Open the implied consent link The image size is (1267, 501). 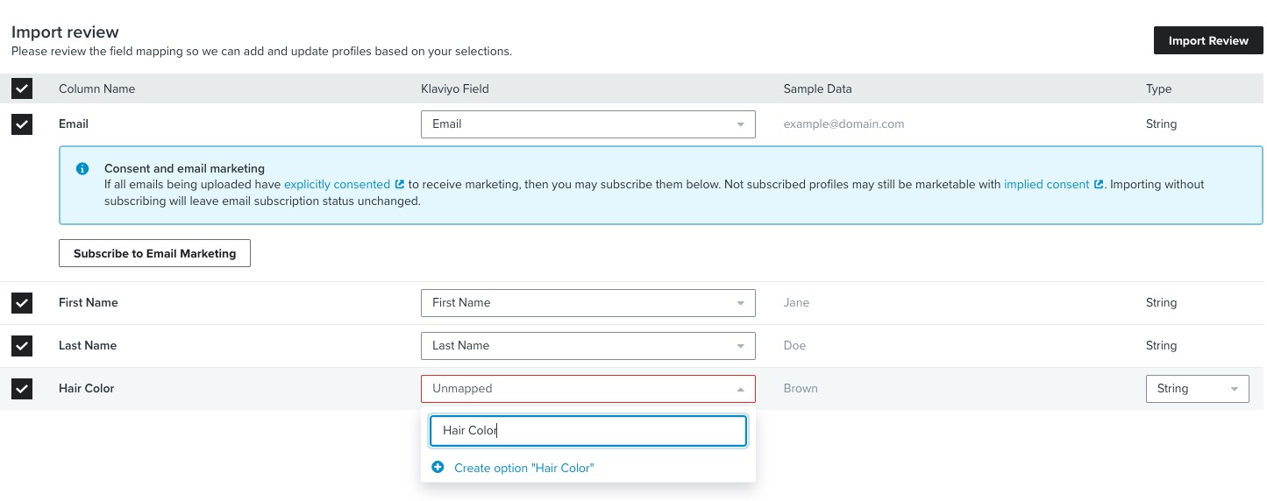[1046, 185]
